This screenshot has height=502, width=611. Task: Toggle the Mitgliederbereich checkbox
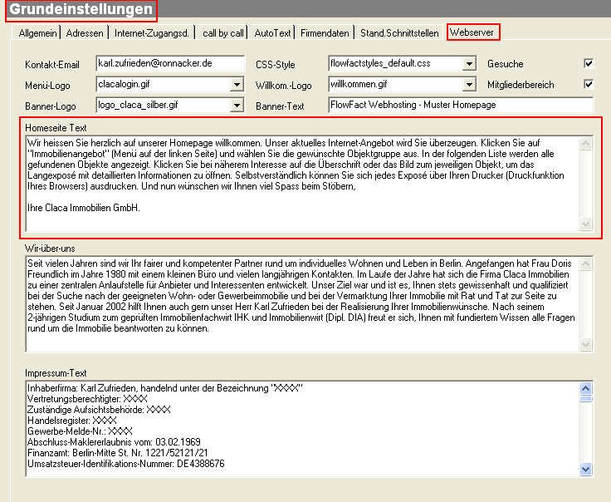coord(589,84)
